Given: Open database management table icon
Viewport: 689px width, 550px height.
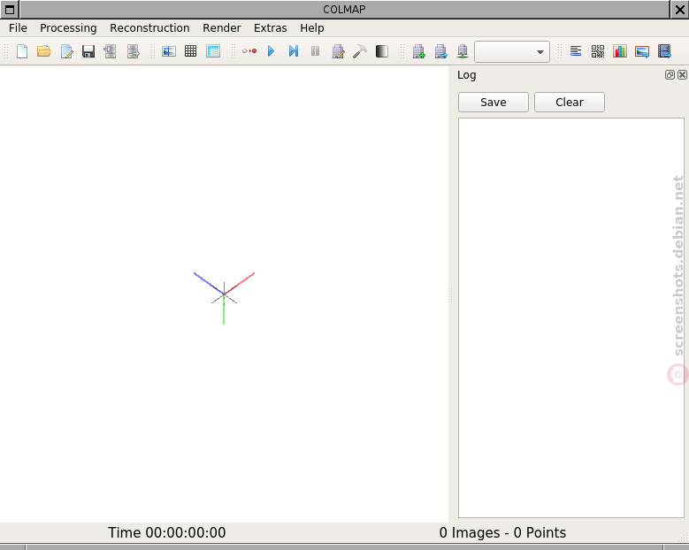Looking at the screenshot, I should (213, 51).
